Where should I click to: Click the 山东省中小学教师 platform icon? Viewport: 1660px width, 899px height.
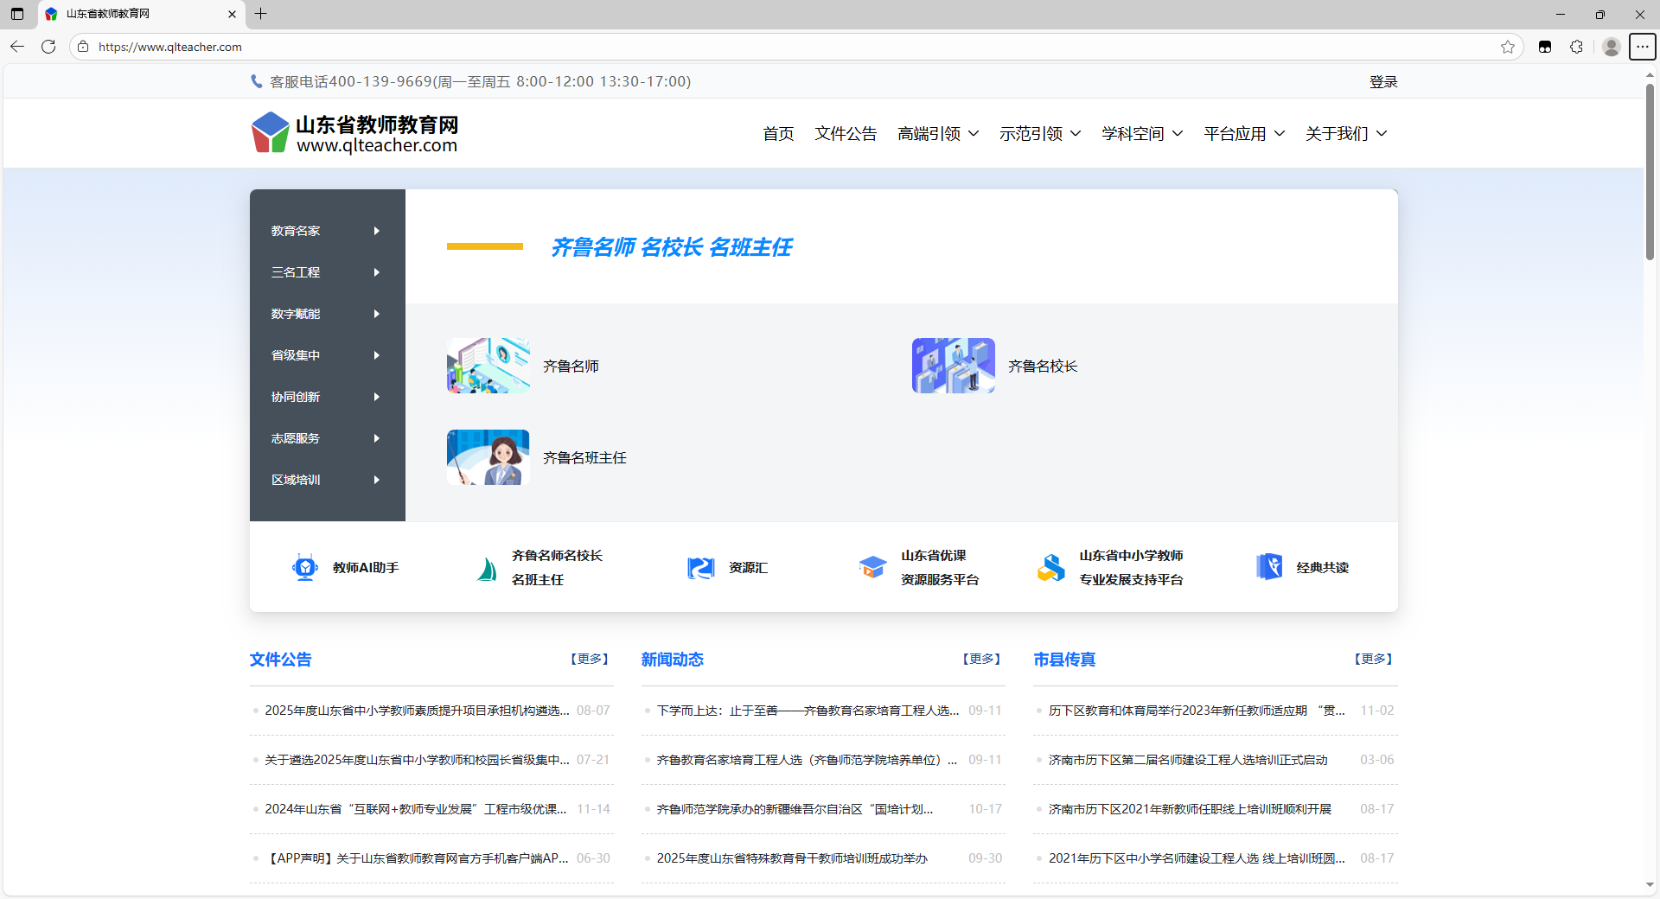pyautogui.click(x=1050, y=568)
